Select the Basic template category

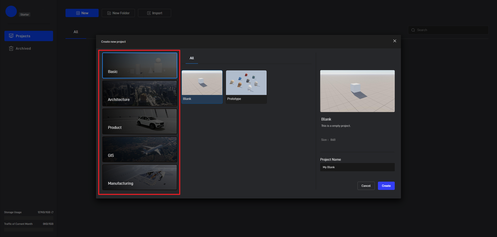140,65
